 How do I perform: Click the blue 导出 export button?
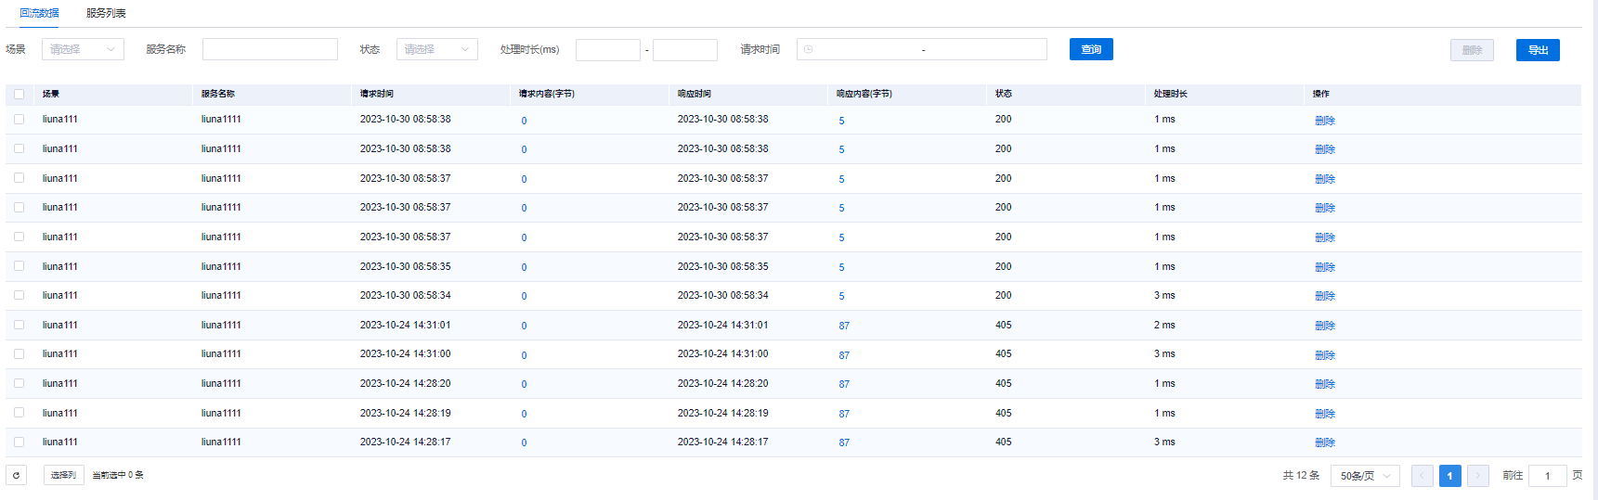[1537, 50]
